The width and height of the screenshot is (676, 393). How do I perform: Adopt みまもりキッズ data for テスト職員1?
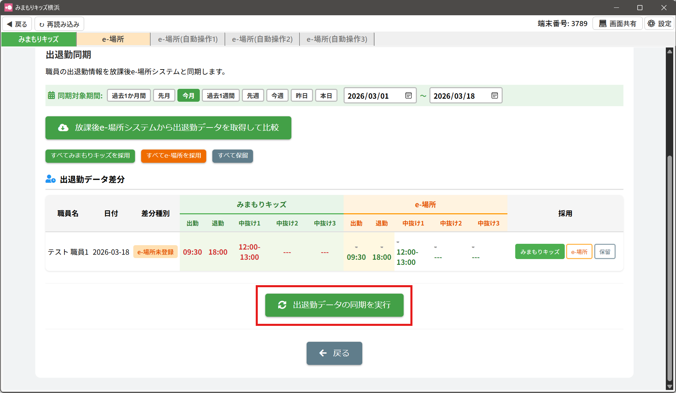[x=539, y=252]
